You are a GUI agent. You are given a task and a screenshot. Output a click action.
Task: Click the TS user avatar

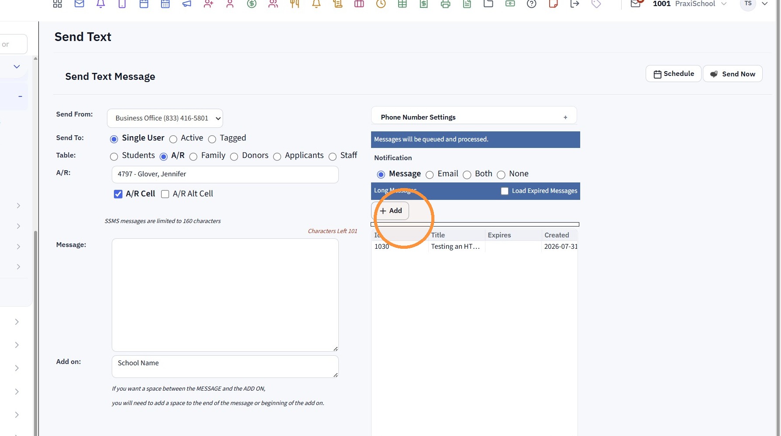point(748,4)
